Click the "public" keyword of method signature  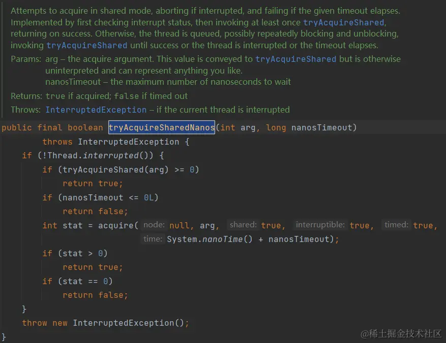tap(16, 128)
